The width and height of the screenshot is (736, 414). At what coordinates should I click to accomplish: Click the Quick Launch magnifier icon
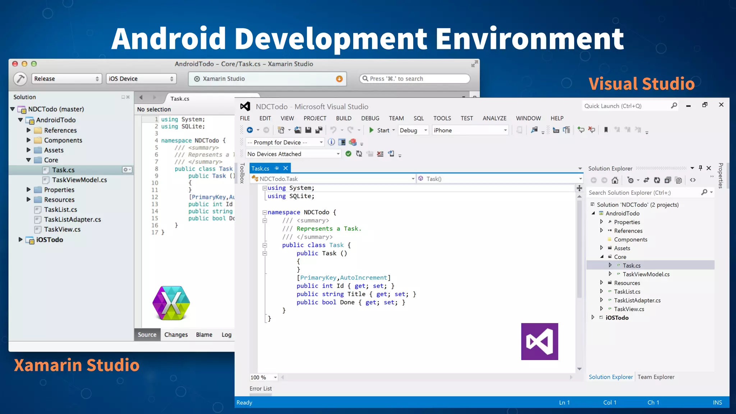674,106
